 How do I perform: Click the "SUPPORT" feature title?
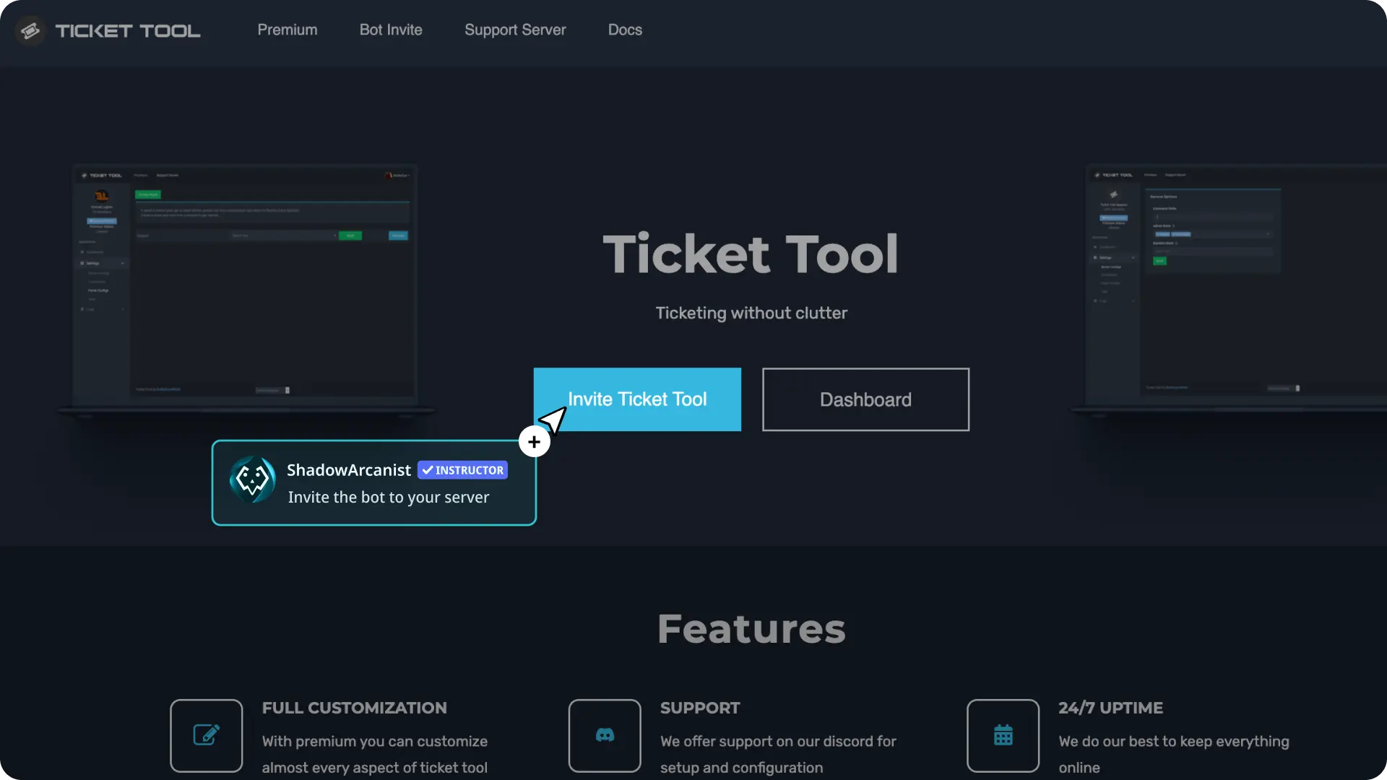(x=700, y=708)
